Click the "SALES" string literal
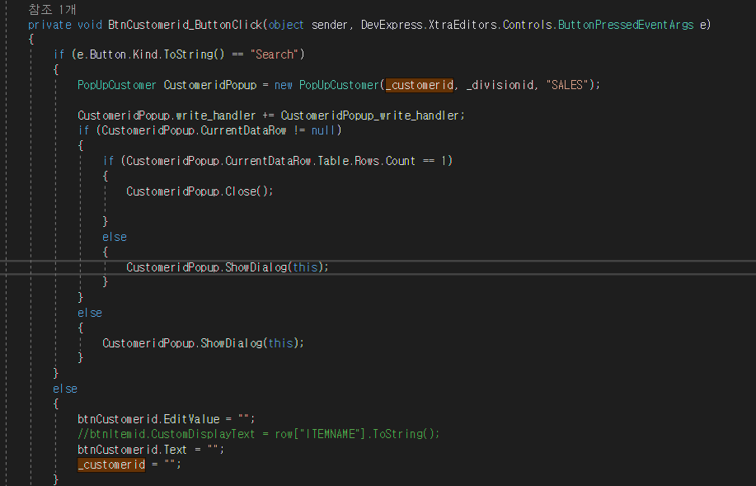This screenshot has width=756, height=486. [567, 85]
